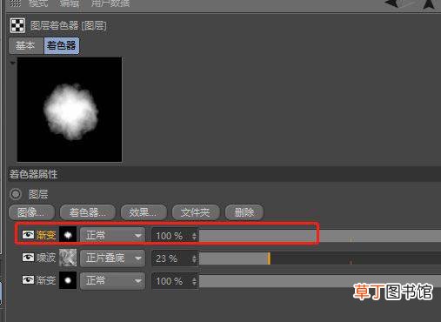Screen dimensions: 441x322
Task: Click the 23 % opacity field
Action: click(171, 258)
